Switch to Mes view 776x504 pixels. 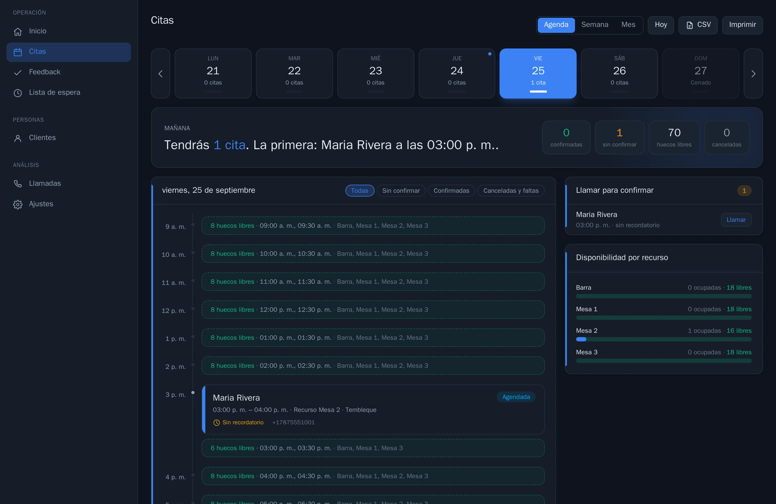tap(628, 25)
